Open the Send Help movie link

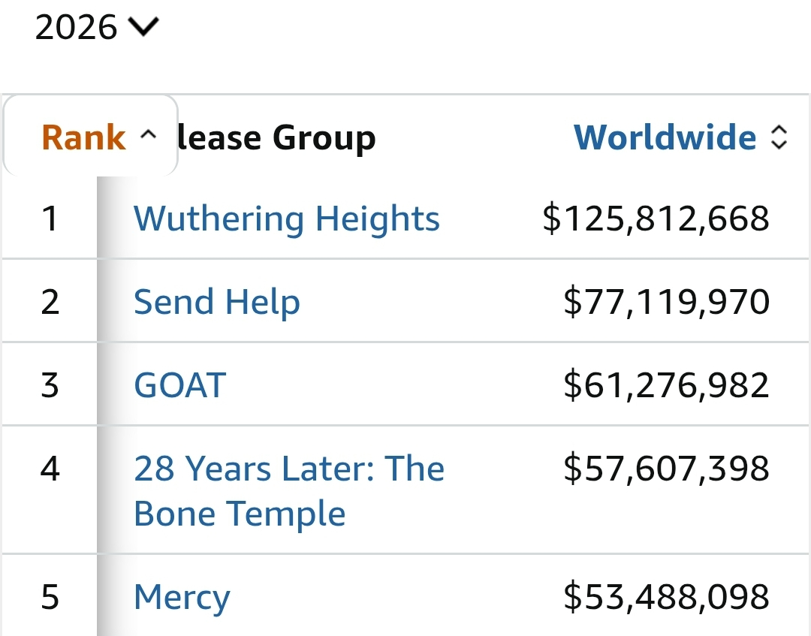216,302
